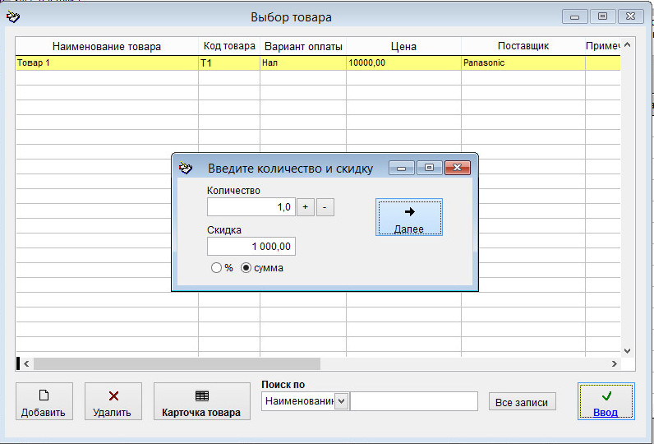Select the Нал payment cell

coord(303,63)
